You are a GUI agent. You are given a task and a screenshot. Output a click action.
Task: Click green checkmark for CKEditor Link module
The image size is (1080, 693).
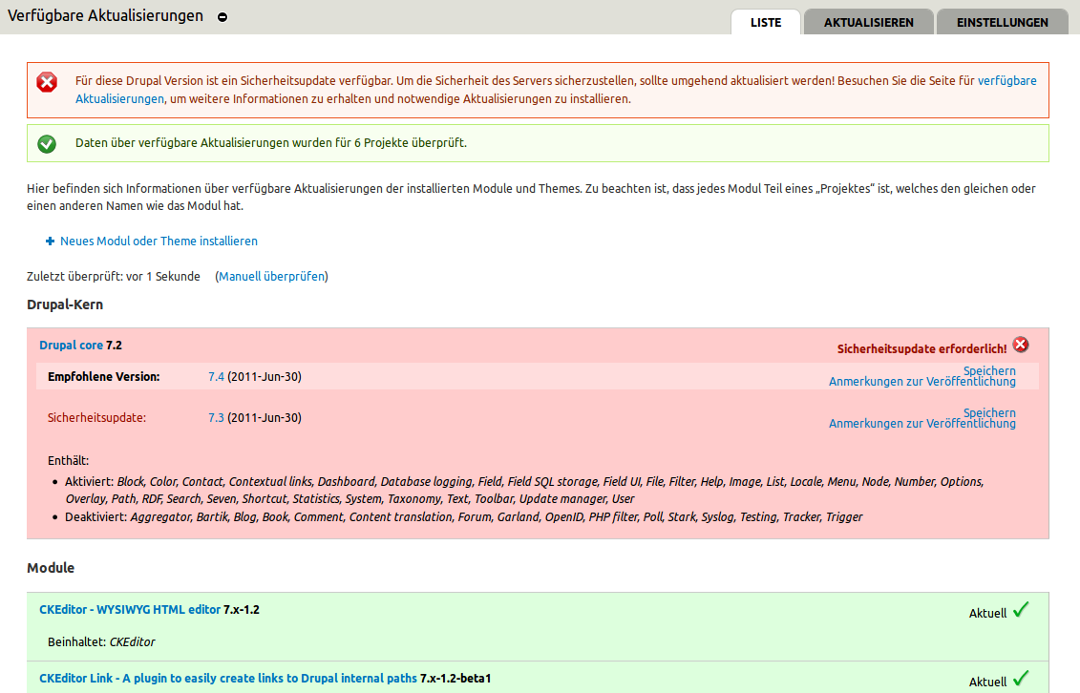[1021, 679]
